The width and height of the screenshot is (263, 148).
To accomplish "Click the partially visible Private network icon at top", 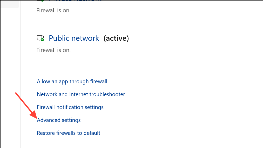I will tap(40, 1).
